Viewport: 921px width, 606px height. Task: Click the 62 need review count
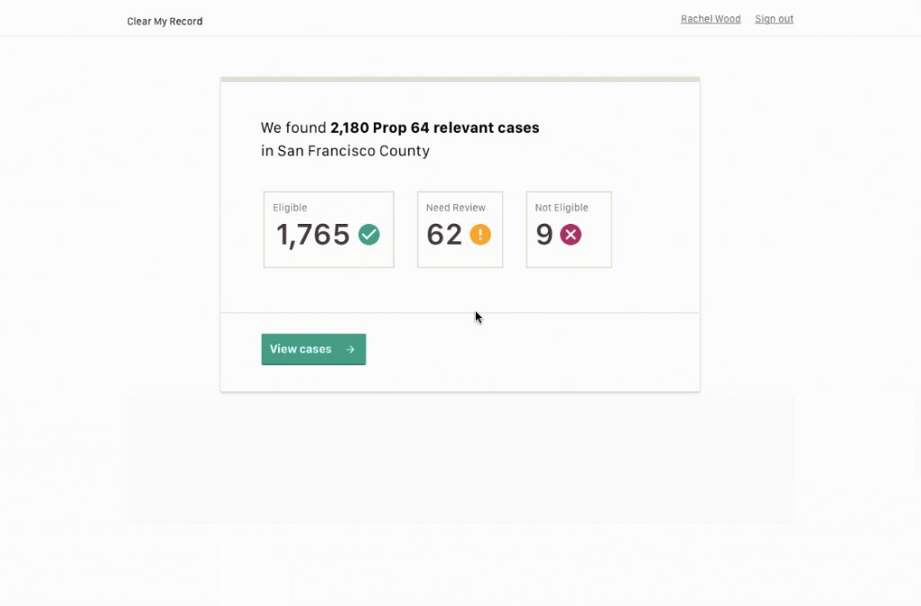(x=444, y=235)
